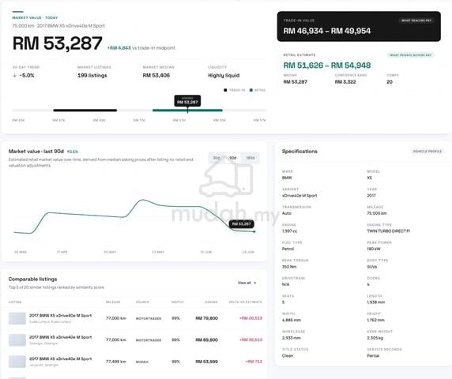Viewport: 452px width, 379px height.
Task: Click the asking RM 53,287 marker on range bar
Action: point(187,101)
